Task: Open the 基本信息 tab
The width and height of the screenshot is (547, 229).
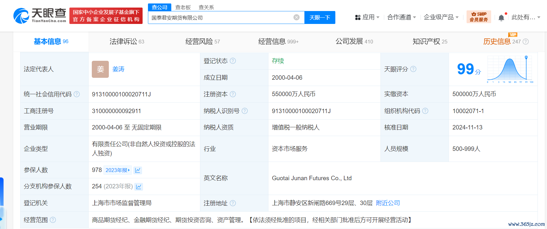Action: click(51, 42)
